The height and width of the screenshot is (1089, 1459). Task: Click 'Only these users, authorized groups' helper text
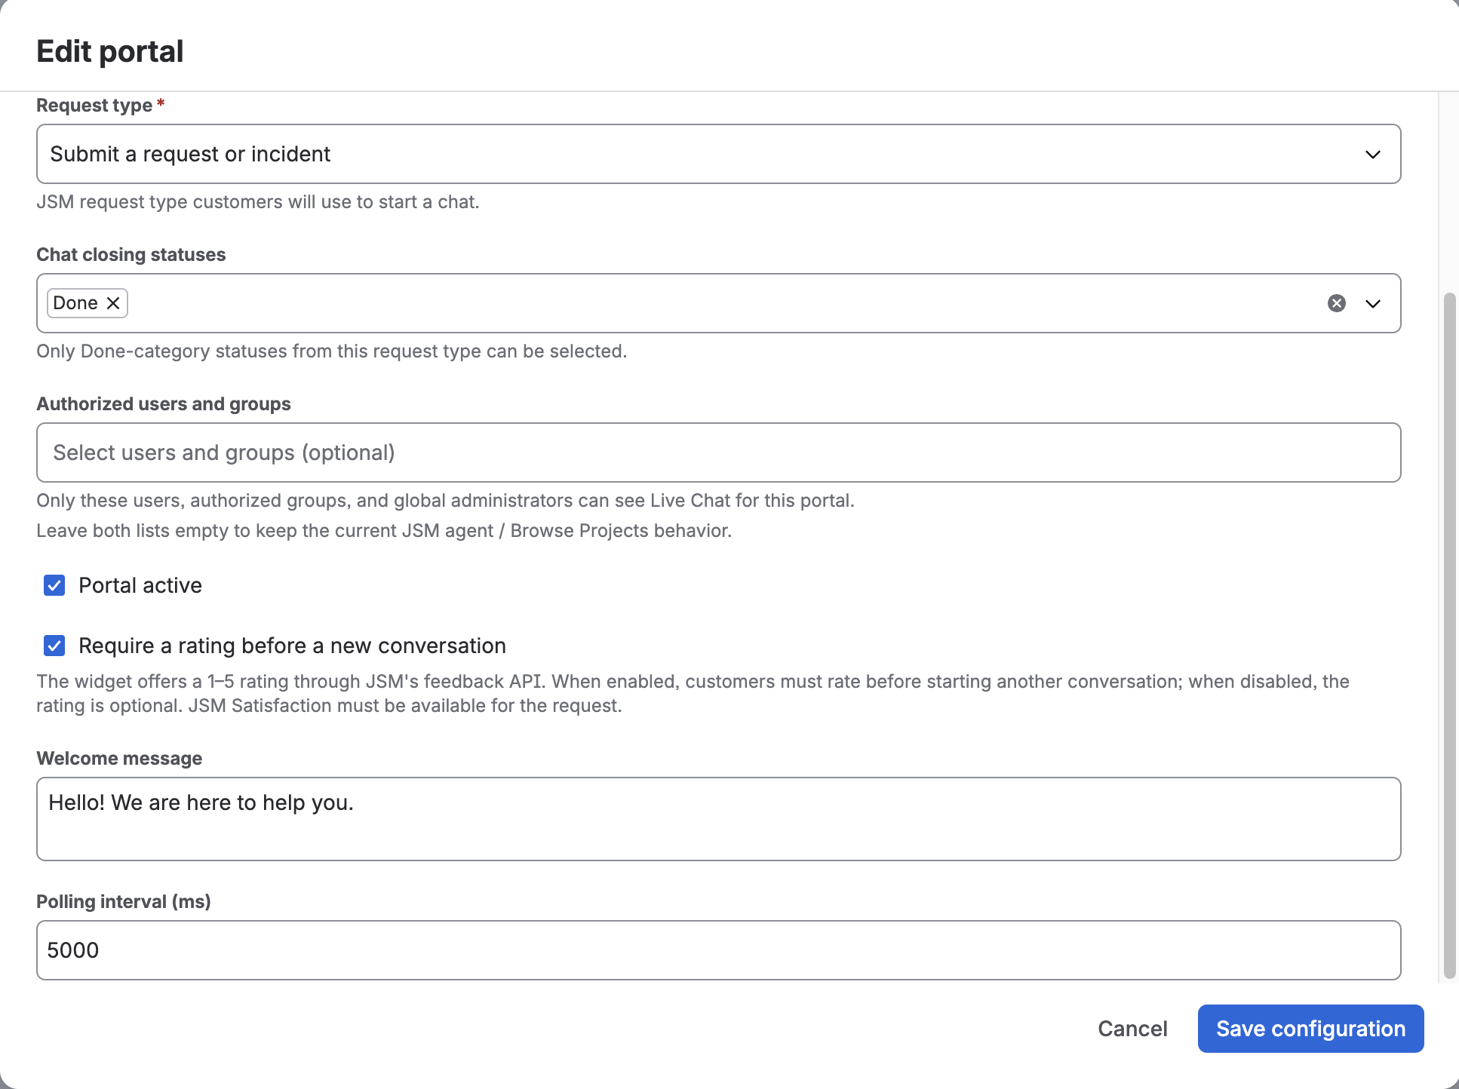pyautogui.click(x=446, y=501)
